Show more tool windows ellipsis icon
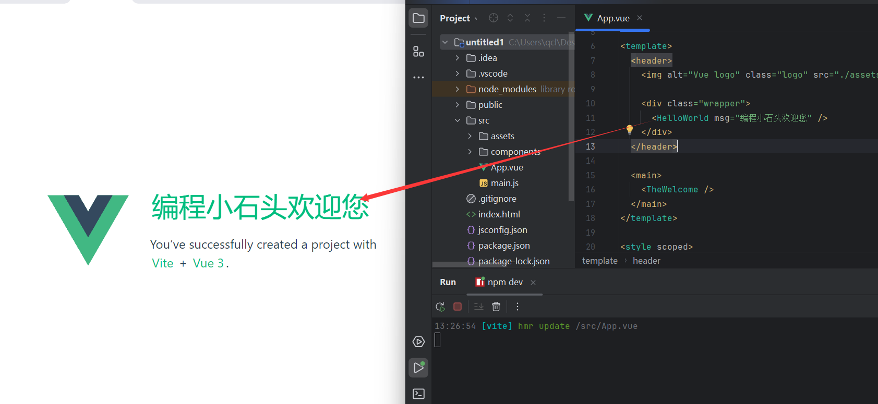This screenshot has width=878, height=404. click(x=418, y=77)
